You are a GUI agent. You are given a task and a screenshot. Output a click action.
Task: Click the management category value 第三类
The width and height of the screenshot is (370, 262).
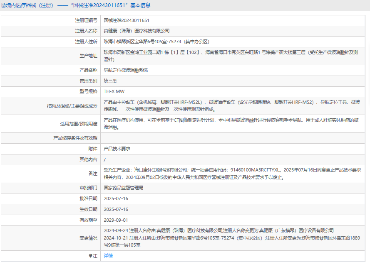click(110, 81)
